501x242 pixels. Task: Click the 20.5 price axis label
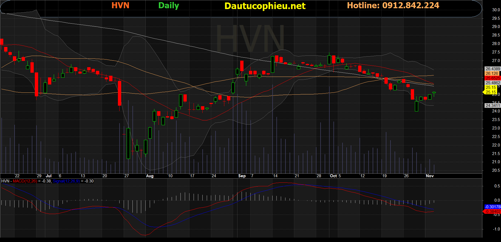pyautogui.click(x=496, y=170)
